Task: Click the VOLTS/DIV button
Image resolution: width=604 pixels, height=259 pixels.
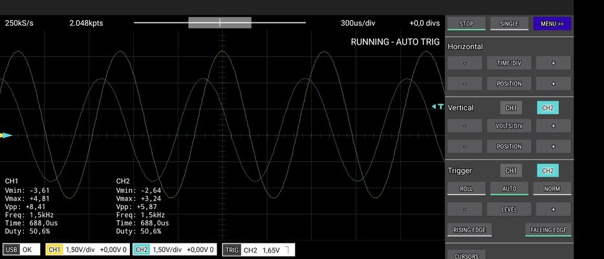Action: 509,126
